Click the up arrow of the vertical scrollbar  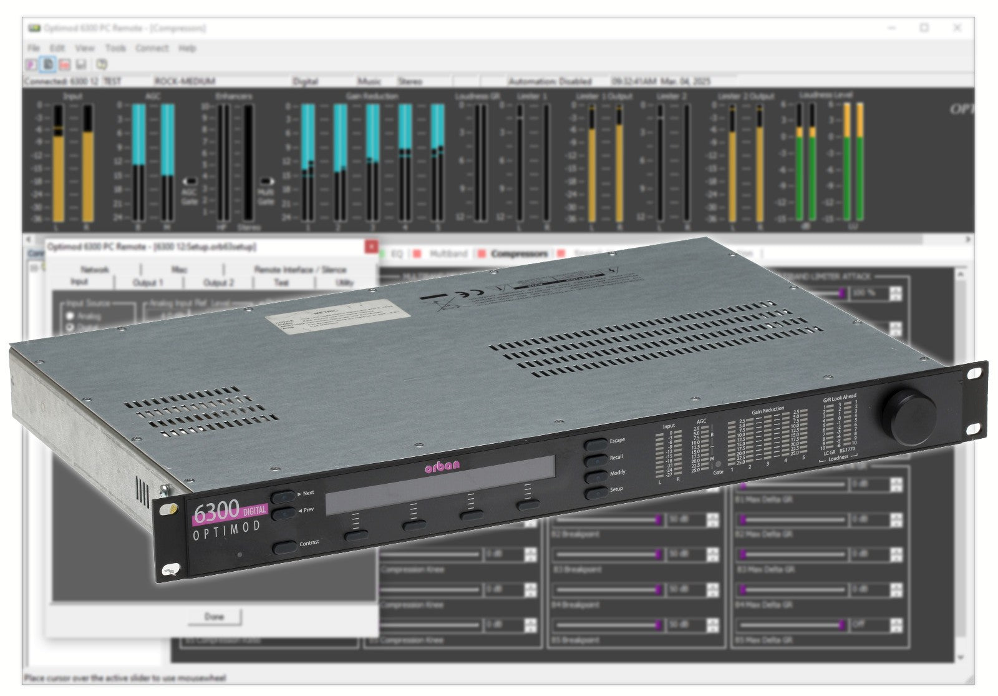pyautogui.click(x=962, y=273)
